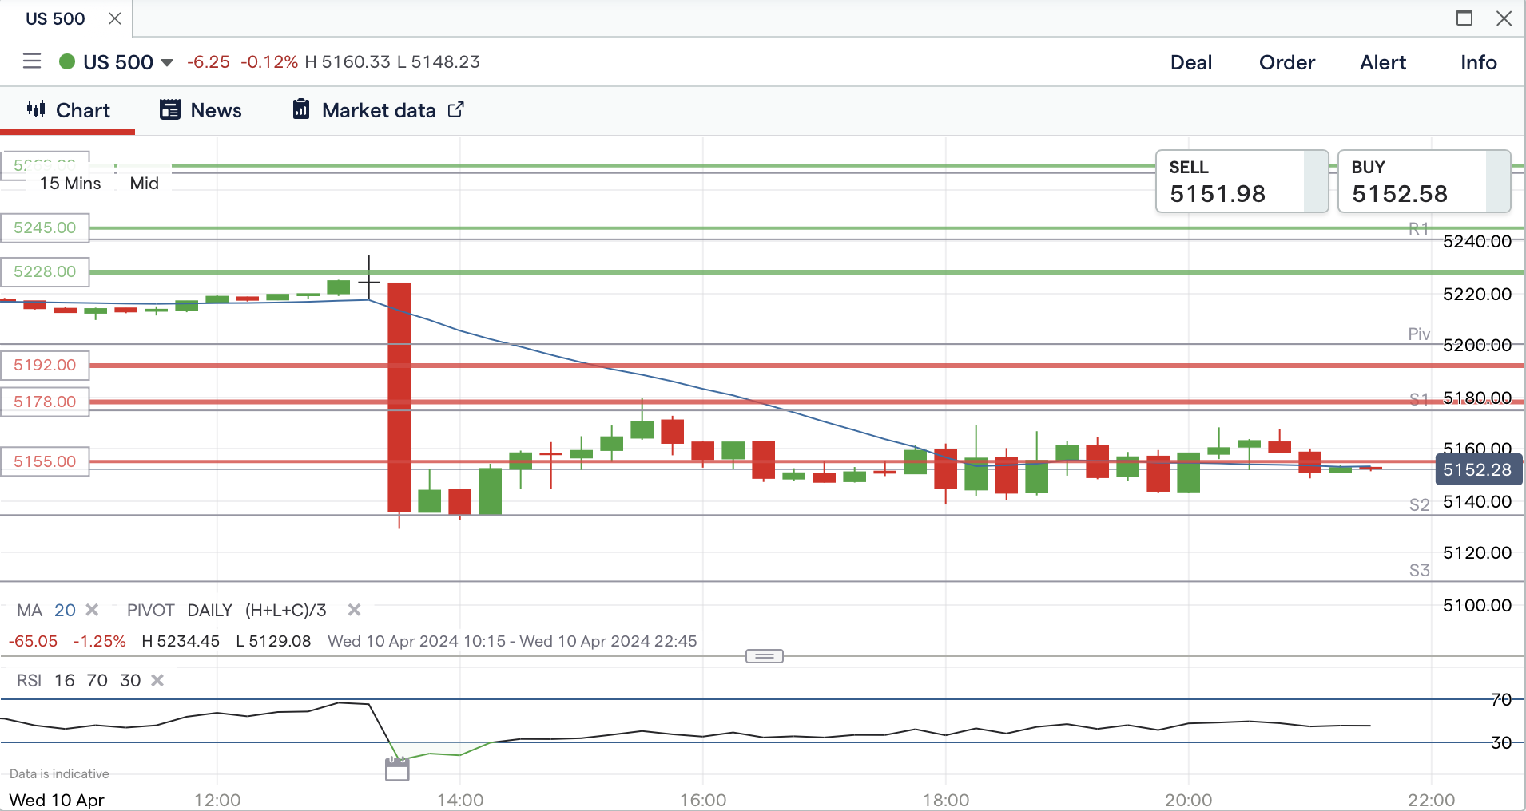Select the 5155.00 level label
The height and width of the screenshot is (811, 1526).
pos(45,461)
